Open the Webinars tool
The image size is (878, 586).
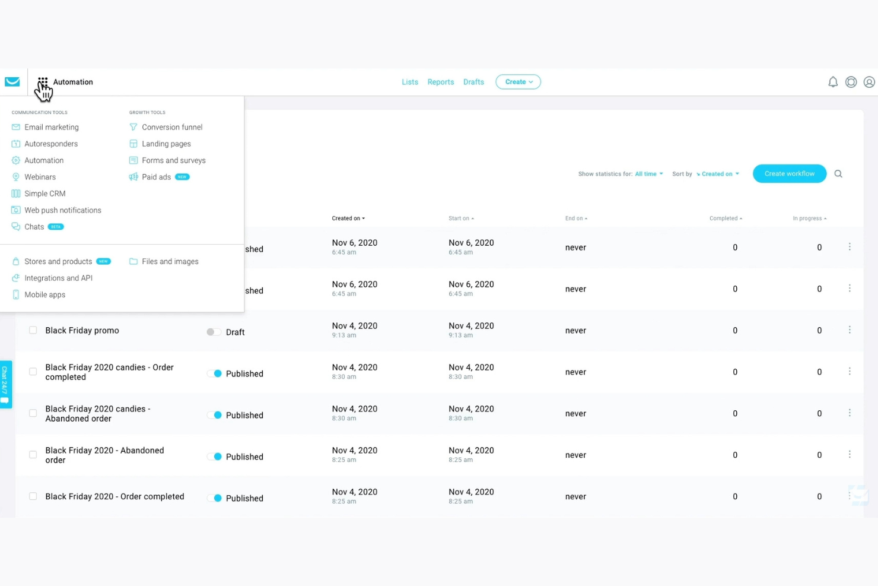tap(40, 176)
